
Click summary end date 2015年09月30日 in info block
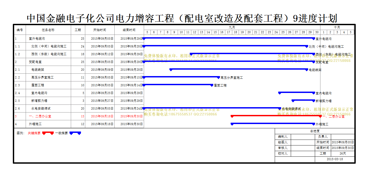343,148
